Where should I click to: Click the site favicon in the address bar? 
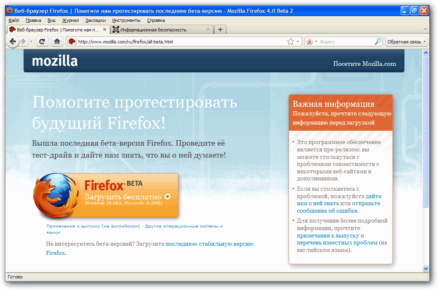click(x=72, y=42)
